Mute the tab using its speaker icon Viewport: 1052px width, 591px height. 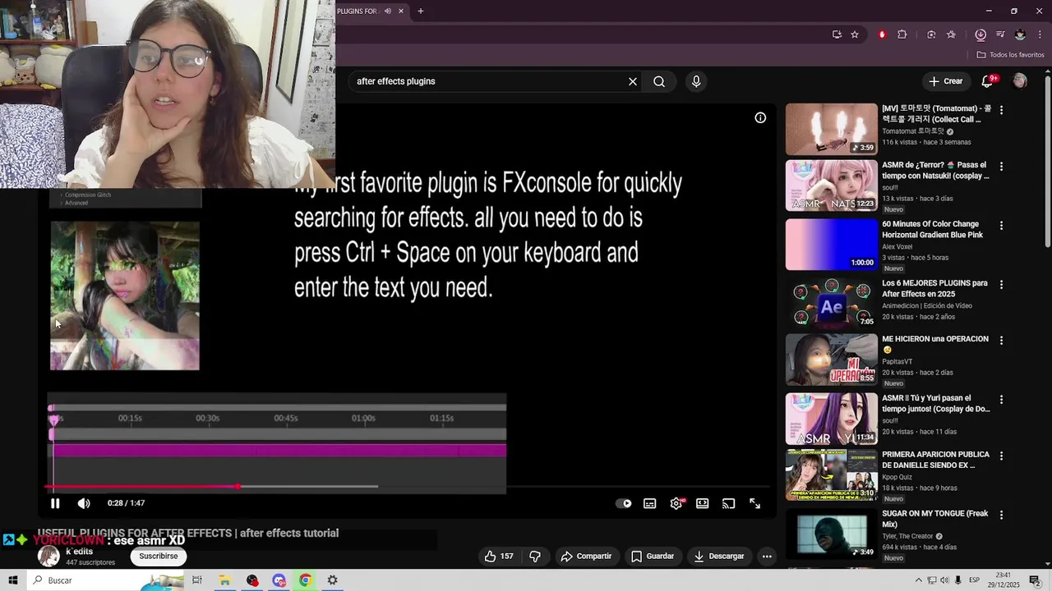pos(388,11)
